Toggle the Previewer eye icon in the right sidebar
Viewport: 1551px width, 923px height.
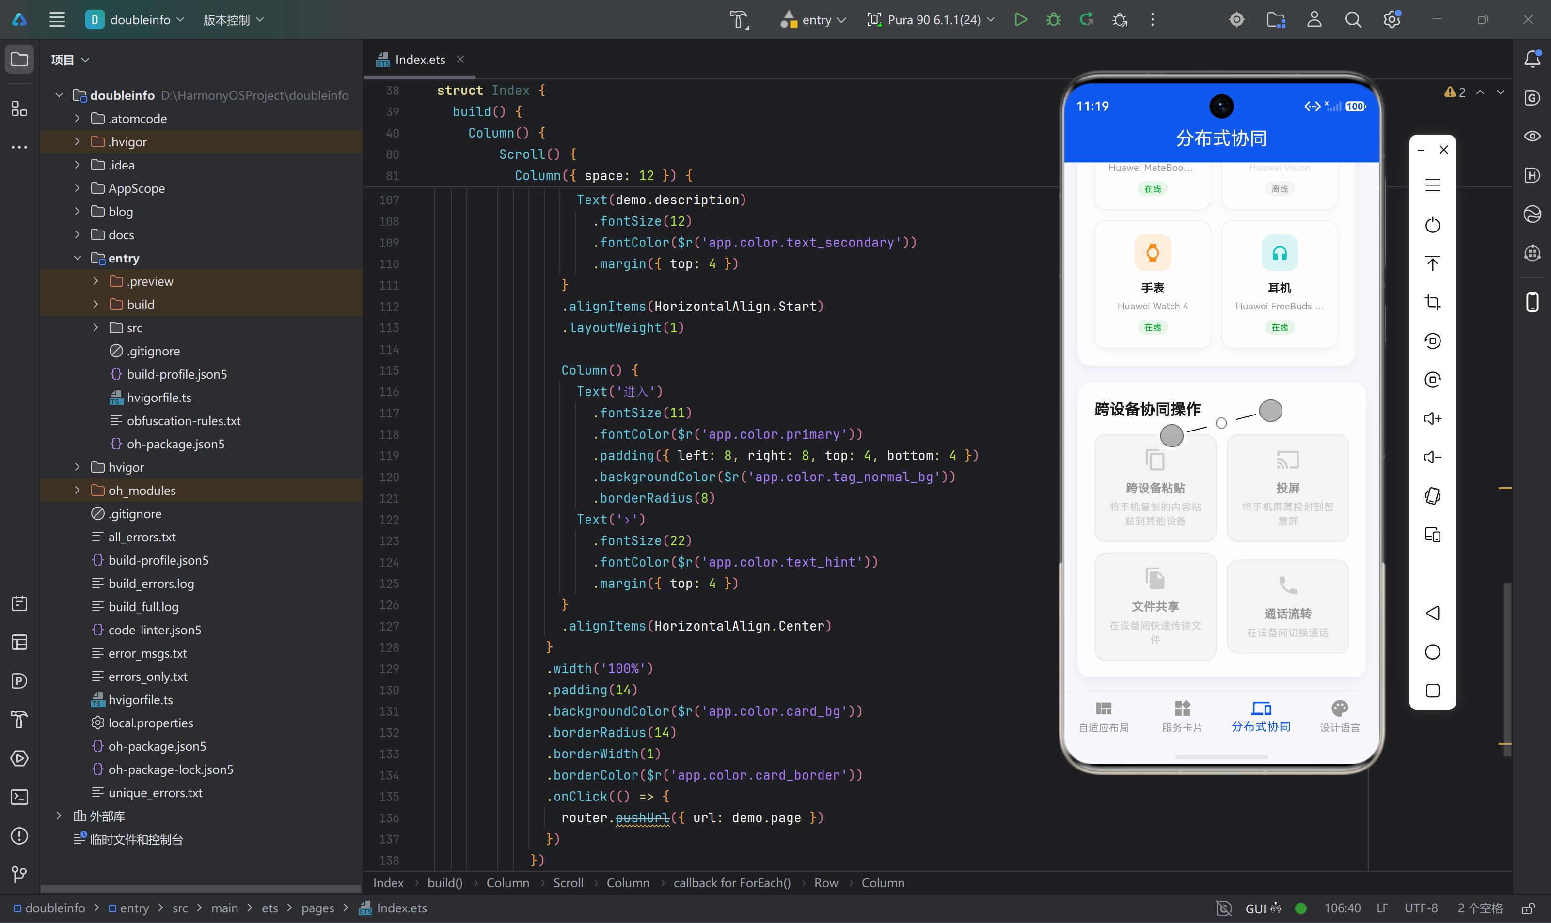[1532, 136]
